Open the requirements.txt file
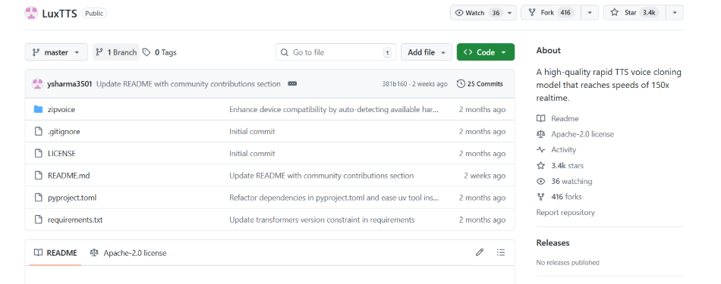Viewport: 721px width, 284px height. point(75,220)
